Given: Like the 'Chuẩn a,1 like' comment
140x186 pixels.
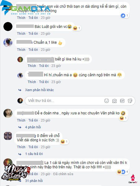Looking at the screenshot, I should (x=21, y=50).
